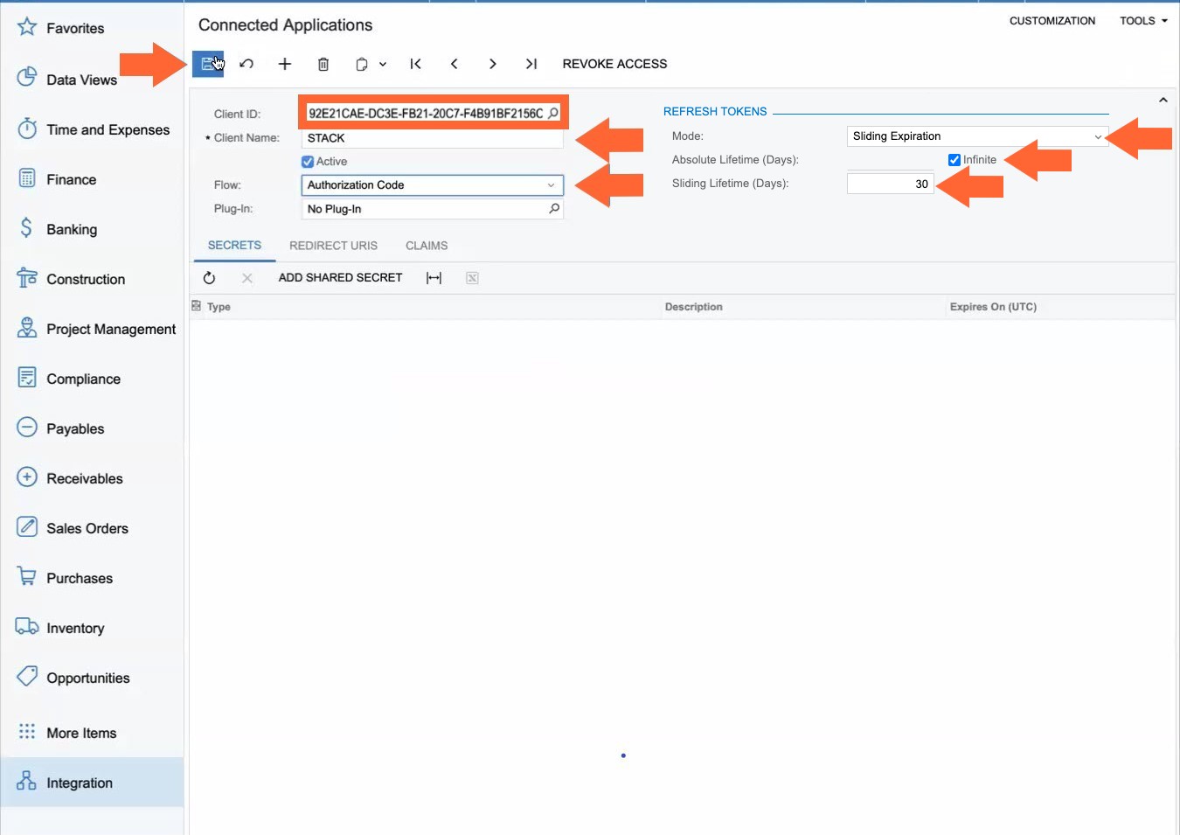Open the Mode dropdown

(1098, 136)
